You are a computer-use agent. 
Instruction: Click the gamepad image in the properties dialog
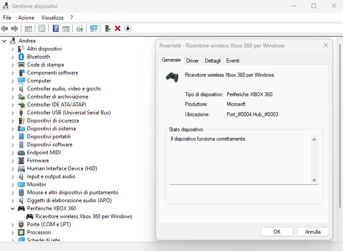coord(172,78)
